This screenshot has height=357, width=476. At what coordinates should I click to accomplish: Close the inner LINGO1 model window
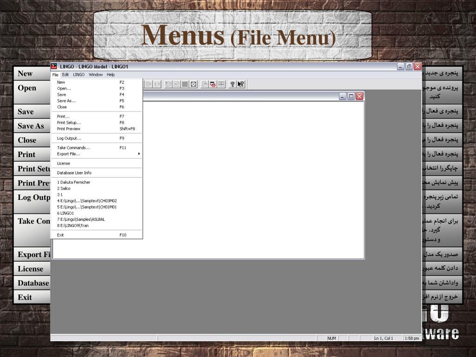click(359, 96)
